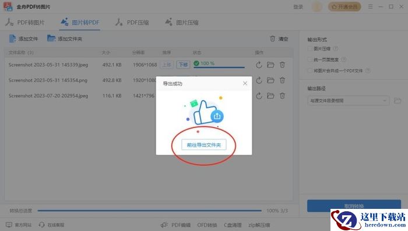Image resolution: width=408 pixels, height=231 pixels.
Task: Click 添加文件 to add files
Action: (23, 39)
